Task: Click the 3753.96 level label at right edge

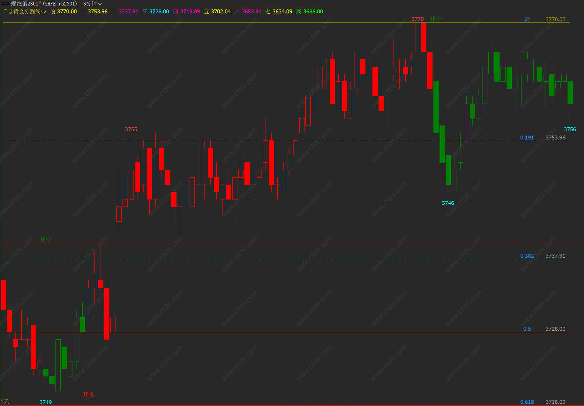Action: pos(555,138)
